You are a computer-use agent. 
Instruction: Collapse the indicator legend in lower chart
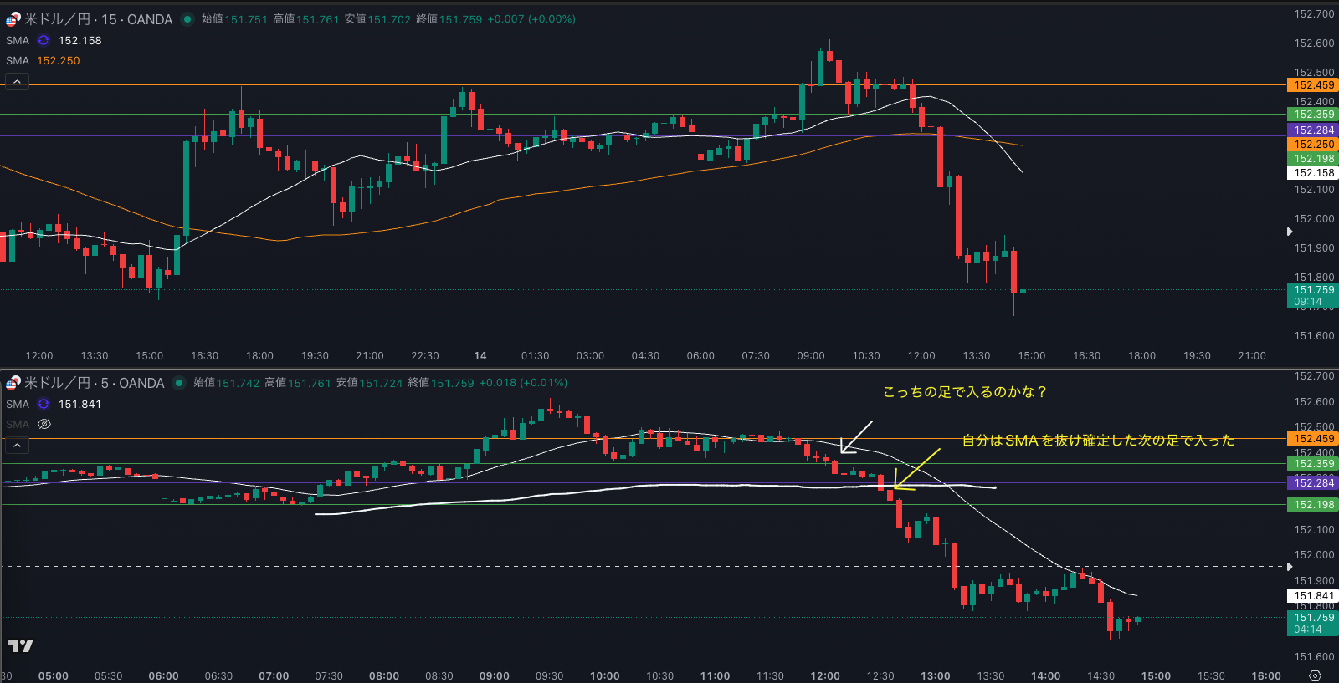pyautogui.click(x=17, y=445)
